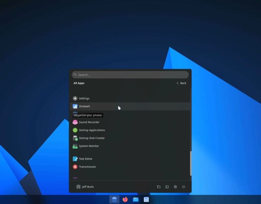The width and height of the screenshot is (261, 204).
Task: Open Files from the taskbar
Action: (136, 199)
